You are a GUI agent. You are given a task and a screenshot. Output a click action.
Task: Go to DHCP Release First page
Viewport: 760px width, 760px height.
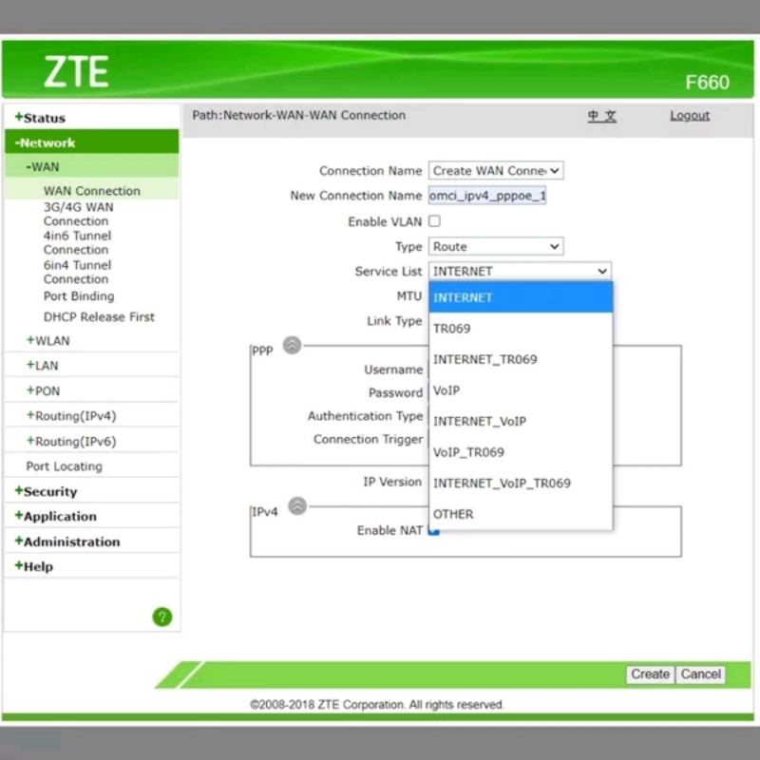tap(99, 317)
